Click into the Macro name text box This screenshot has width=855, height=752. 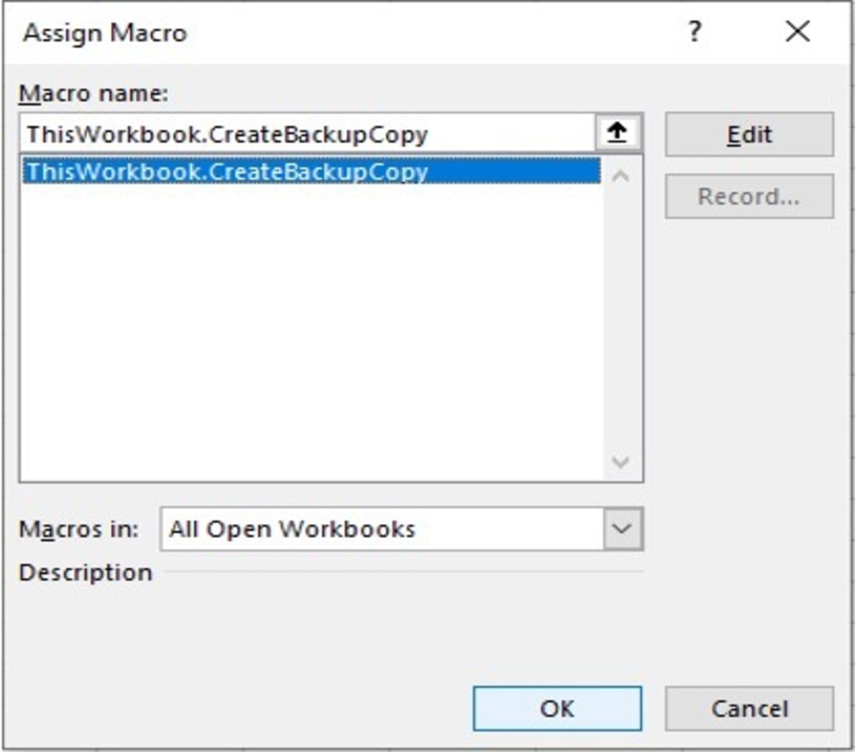point(306,133)
